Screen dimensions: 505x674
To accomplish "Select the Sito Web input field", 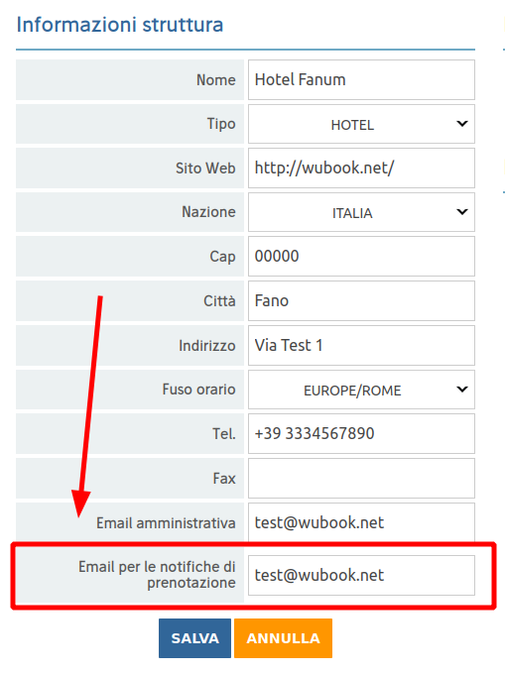I will (361, 168).
